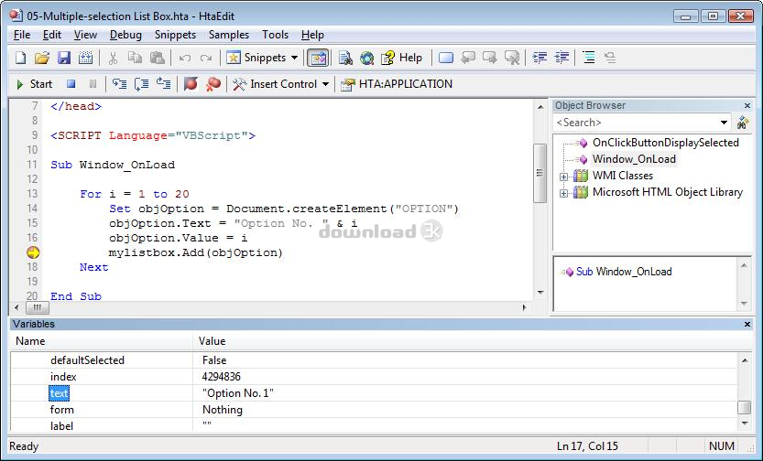Clear all breakpoints icon
This screenshot has width=763, height=461.
213,84
